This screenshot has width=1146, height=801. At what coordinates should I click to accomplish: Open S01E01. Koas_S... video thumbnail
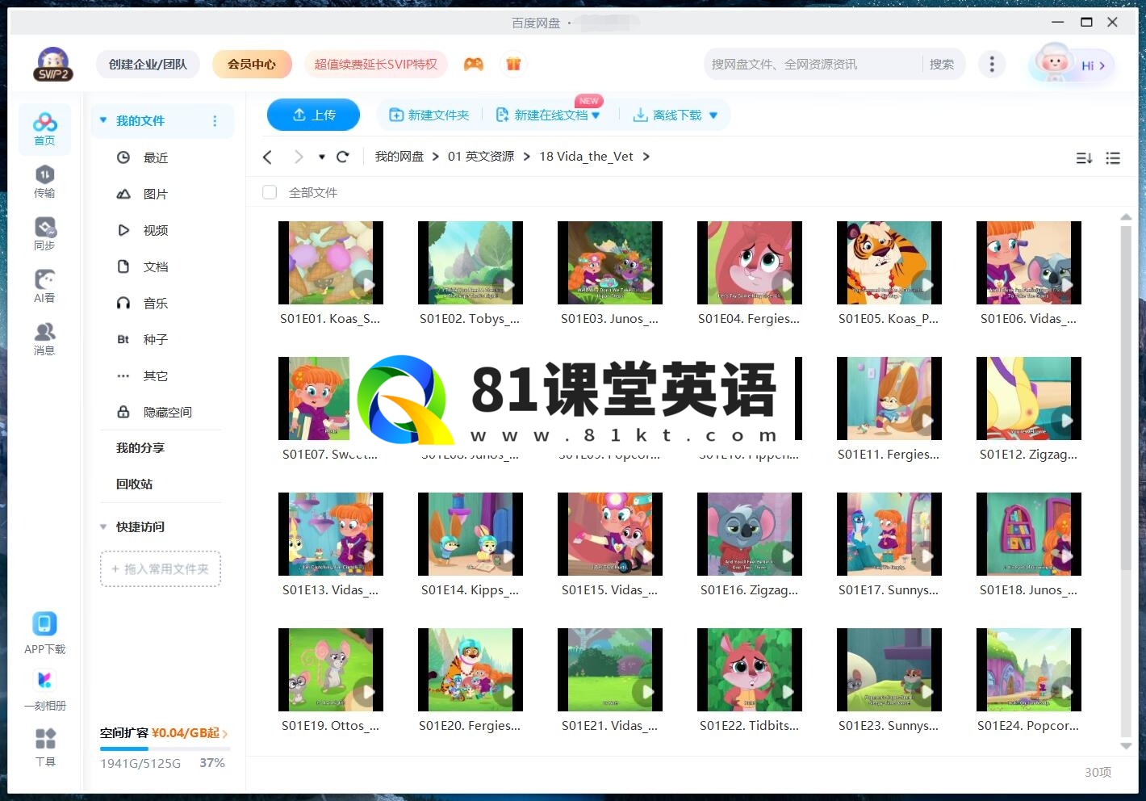(331, 262)
